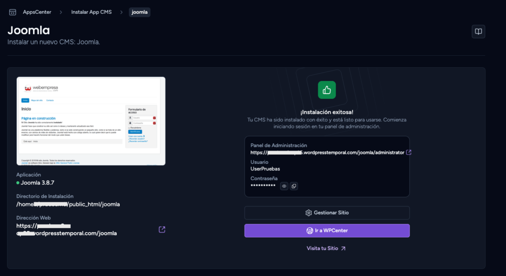Viewport: 506px width, 276px height.
Task: Click the subtitle Instalar un nuevo CMS: Joomla.
Action: click(53, 42)
